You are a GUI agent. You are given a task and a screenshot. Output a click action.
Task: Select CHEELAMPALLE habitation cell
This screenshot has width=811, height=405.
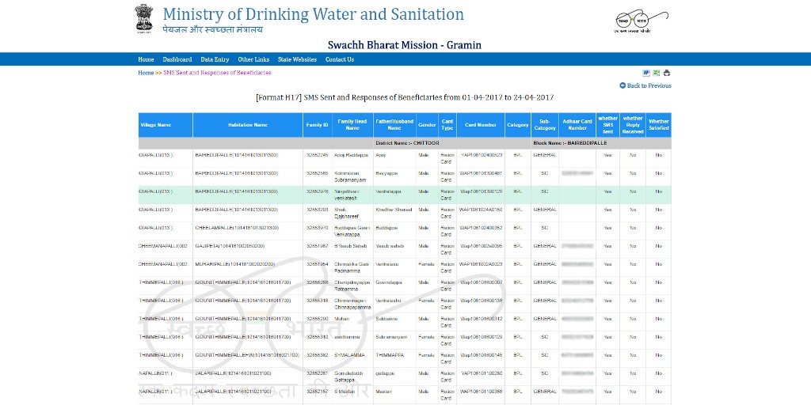click(x=248, y=231)
